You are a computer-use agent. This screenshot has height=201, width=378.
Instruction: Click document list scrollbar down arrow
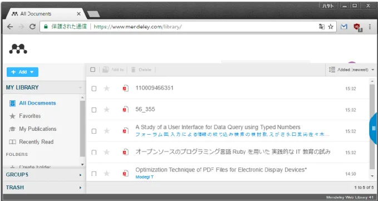372,176
